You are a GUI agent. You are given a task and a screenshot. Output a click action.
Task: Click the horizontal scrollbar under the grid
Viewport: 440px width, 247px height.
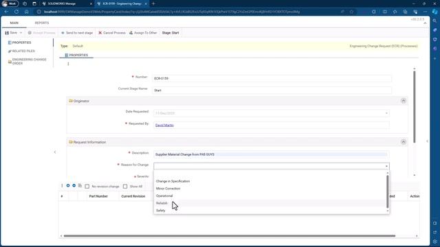[x=230, y=236]
